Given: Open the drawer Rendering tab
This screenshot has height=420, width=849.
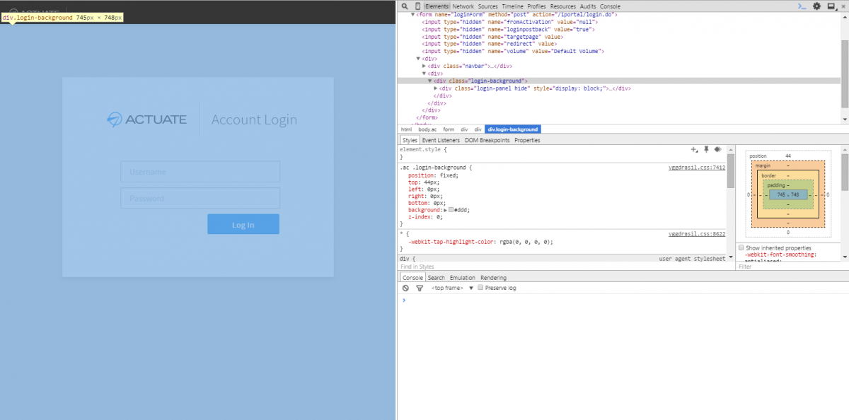Looking at the screenshot, I should pyautogui.click(x=494, y=278).
